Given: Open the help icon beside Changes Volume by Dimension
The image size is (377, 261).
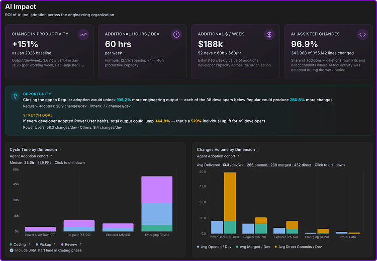Looking at the screenshot, I should 258,150.
